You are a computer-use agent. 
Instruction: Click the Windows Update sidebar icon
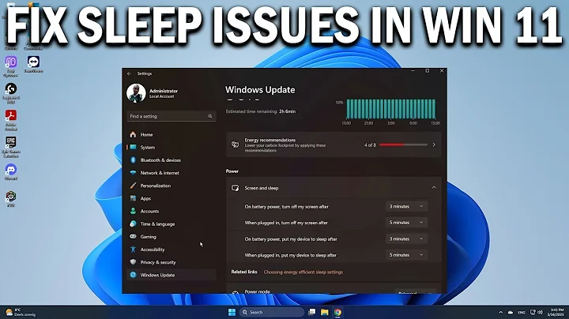click(134, 275)
